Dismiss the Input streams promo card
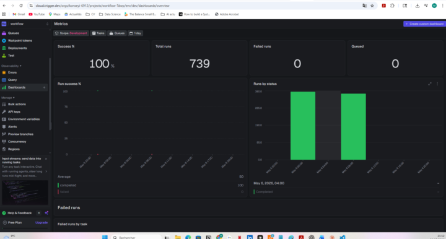Viewport: 446px width, 239px height. pos(46,159)
